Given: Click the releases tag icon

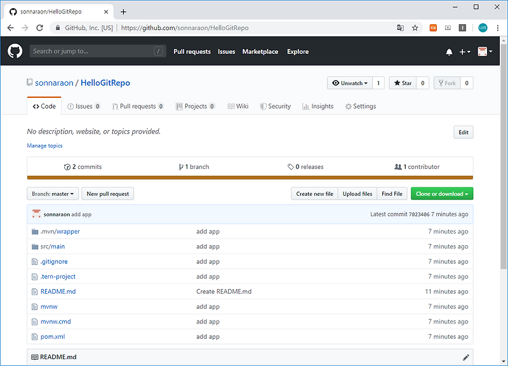Looking at the screenshot, I should 291,166.
